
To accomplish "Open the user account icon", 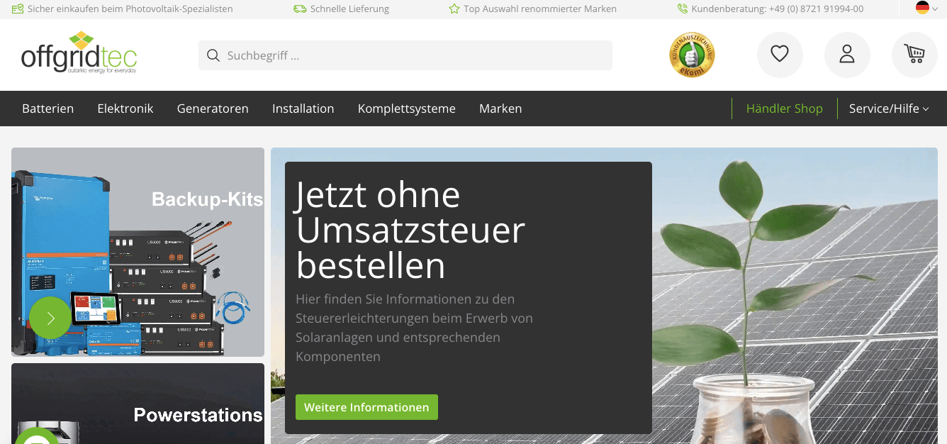I will 847,55.
